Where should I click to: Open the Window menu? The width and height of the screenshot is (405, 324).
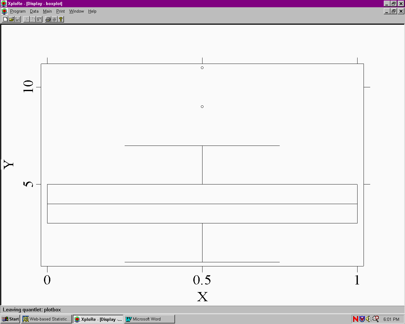click(77, 11)
